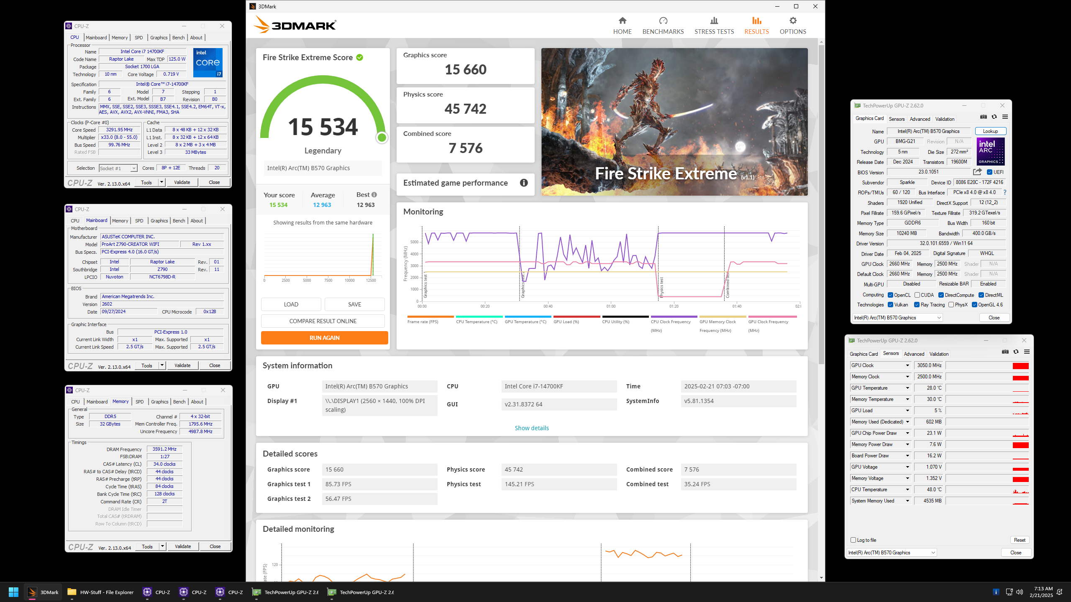Open the hamburger menu in GPU-Z Graphics Card window
1071x602 pixels.
pos(1005,117)
